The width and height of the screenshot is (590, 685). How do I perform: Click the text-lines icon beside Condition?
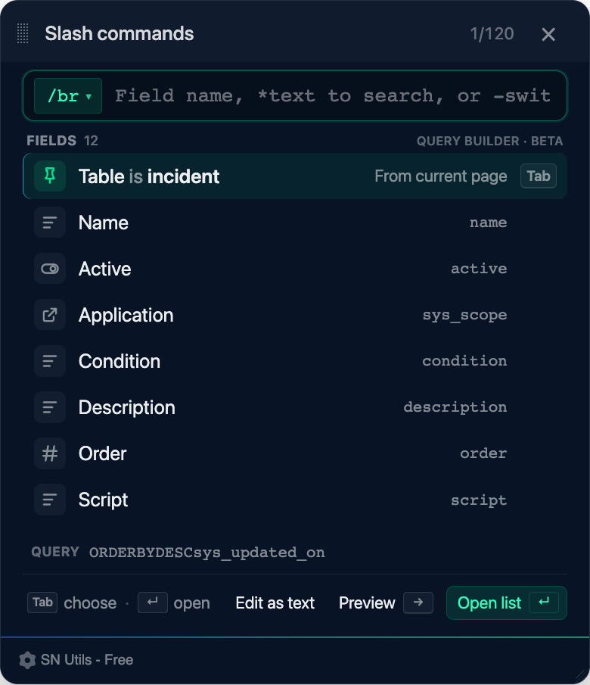coord(50,361)
